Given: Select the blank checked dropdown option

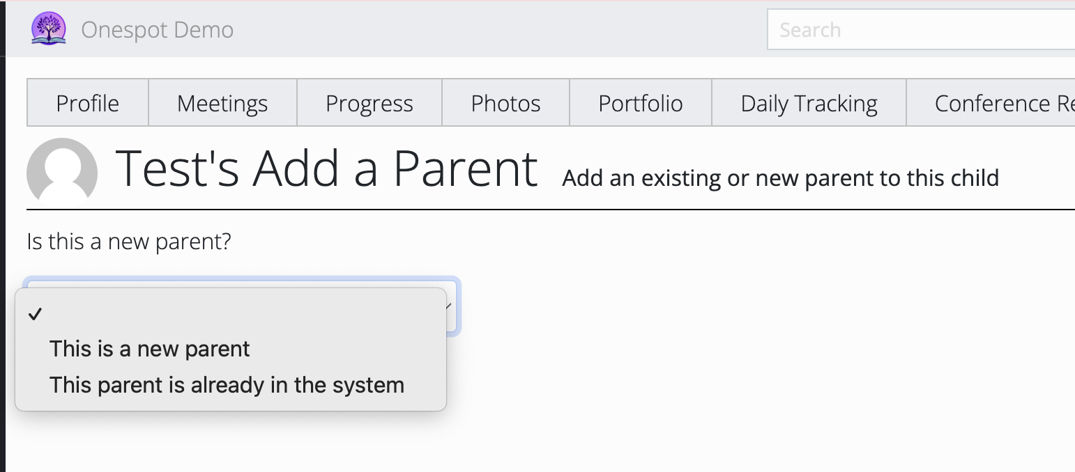Looking at the screenshot, I should click(x=230, y=314).
